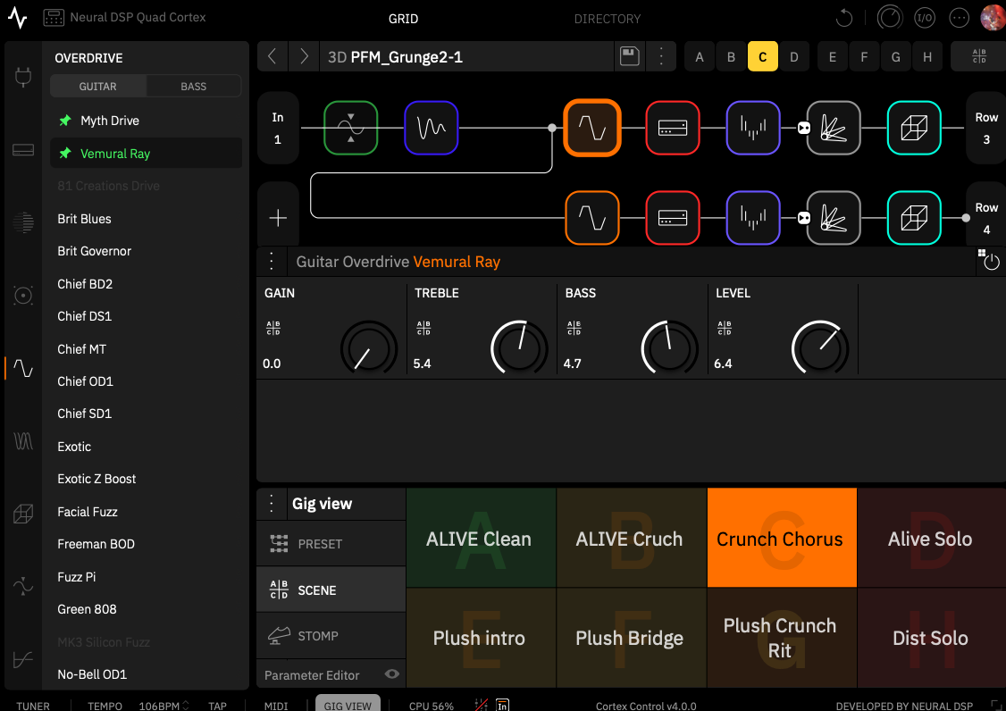Image resolution: width=1006 pixels, height=711 pixels.
Task: Select scene A button in top bar
Action: 700,56
